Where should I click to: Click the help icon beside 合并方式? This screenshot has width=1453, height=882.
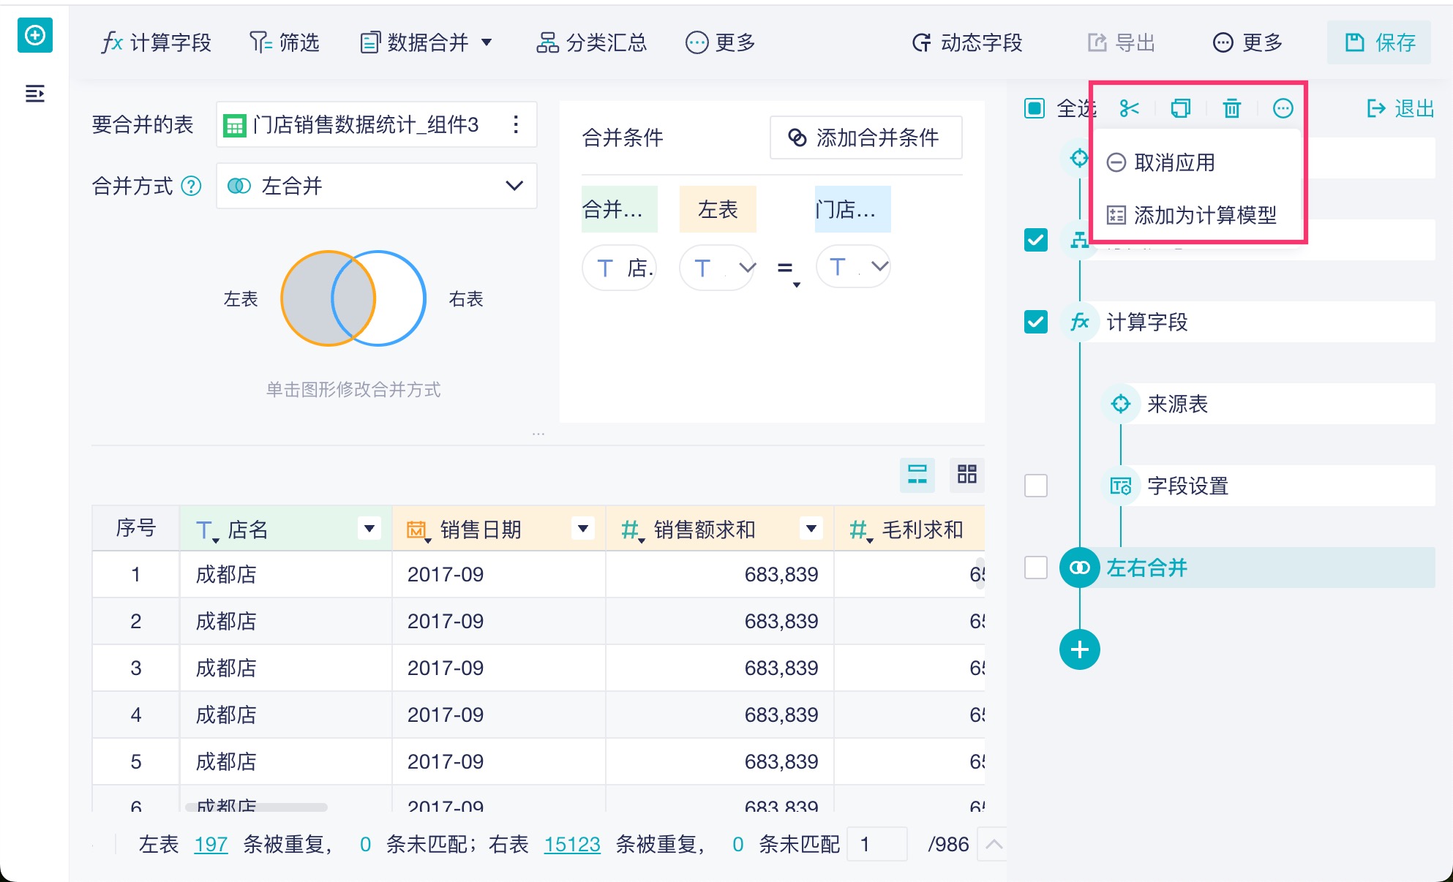(191, 186)
